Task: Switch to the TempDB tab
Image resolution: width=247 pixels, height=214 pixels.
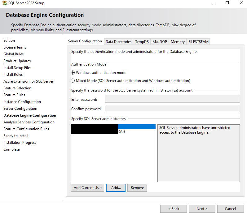Action: [142, 42]
